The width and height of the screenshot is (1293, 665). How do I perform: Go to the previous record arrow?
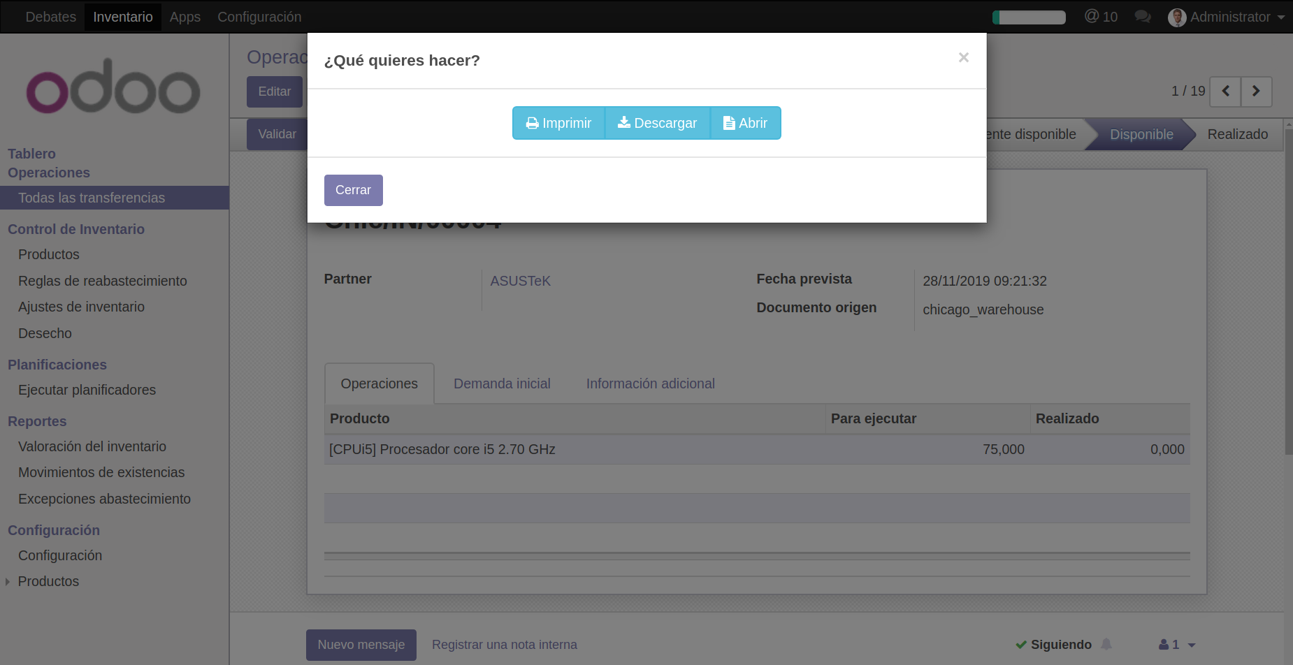1225,92
